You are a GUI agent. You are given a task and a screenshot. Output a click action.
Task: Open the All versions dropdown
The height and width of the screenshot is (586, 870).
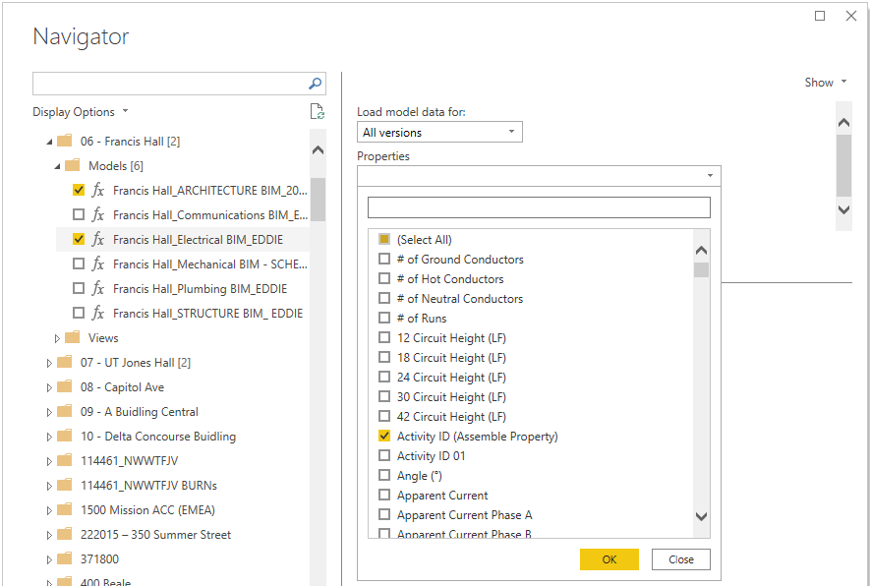(439, 133)
